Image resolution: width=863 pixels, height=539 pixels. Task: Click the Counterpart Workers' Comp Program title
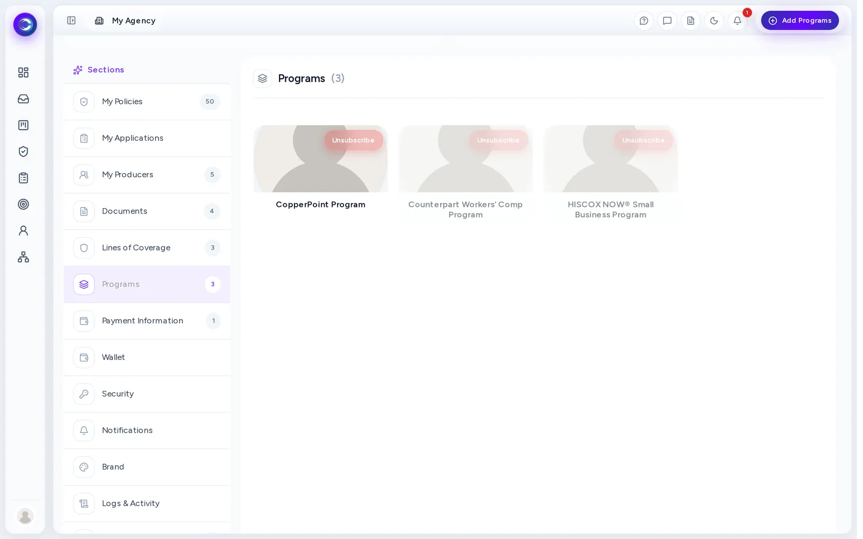tap(465, 210)
